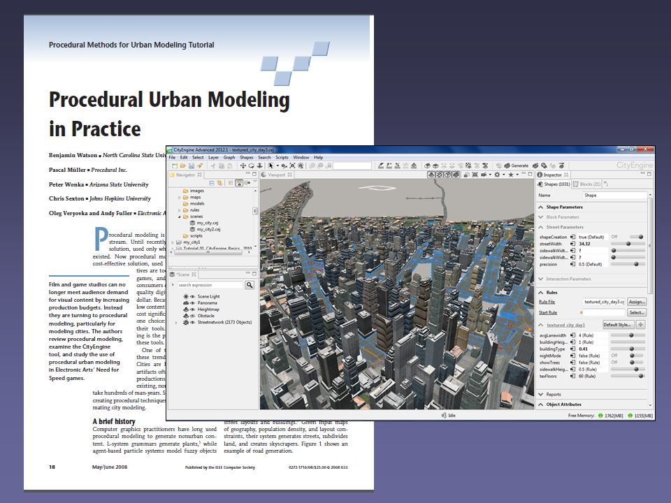671x503 pixels.
Task: Select the arrow Selection tool
Action: pos(271,166)
